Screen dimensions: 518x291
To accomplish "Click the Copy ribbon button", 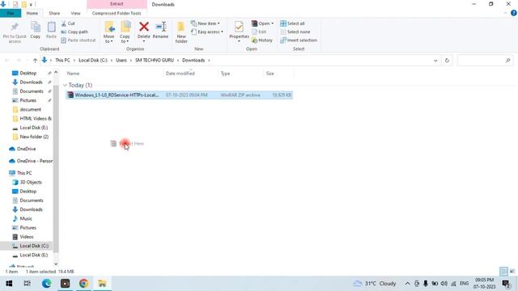I will click(36, 31).
